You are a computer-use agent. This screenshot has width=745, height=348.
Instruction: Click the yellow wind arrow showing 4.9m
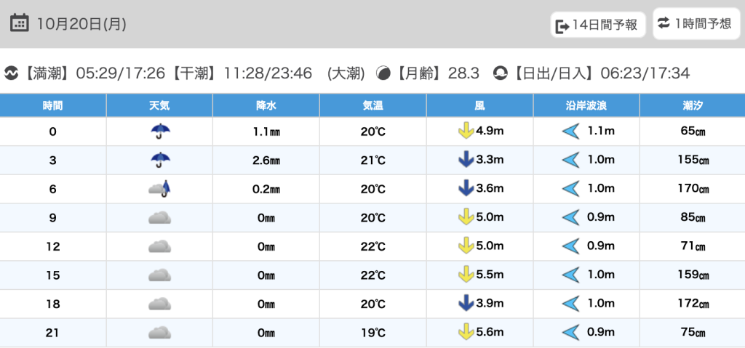point(464,131)
